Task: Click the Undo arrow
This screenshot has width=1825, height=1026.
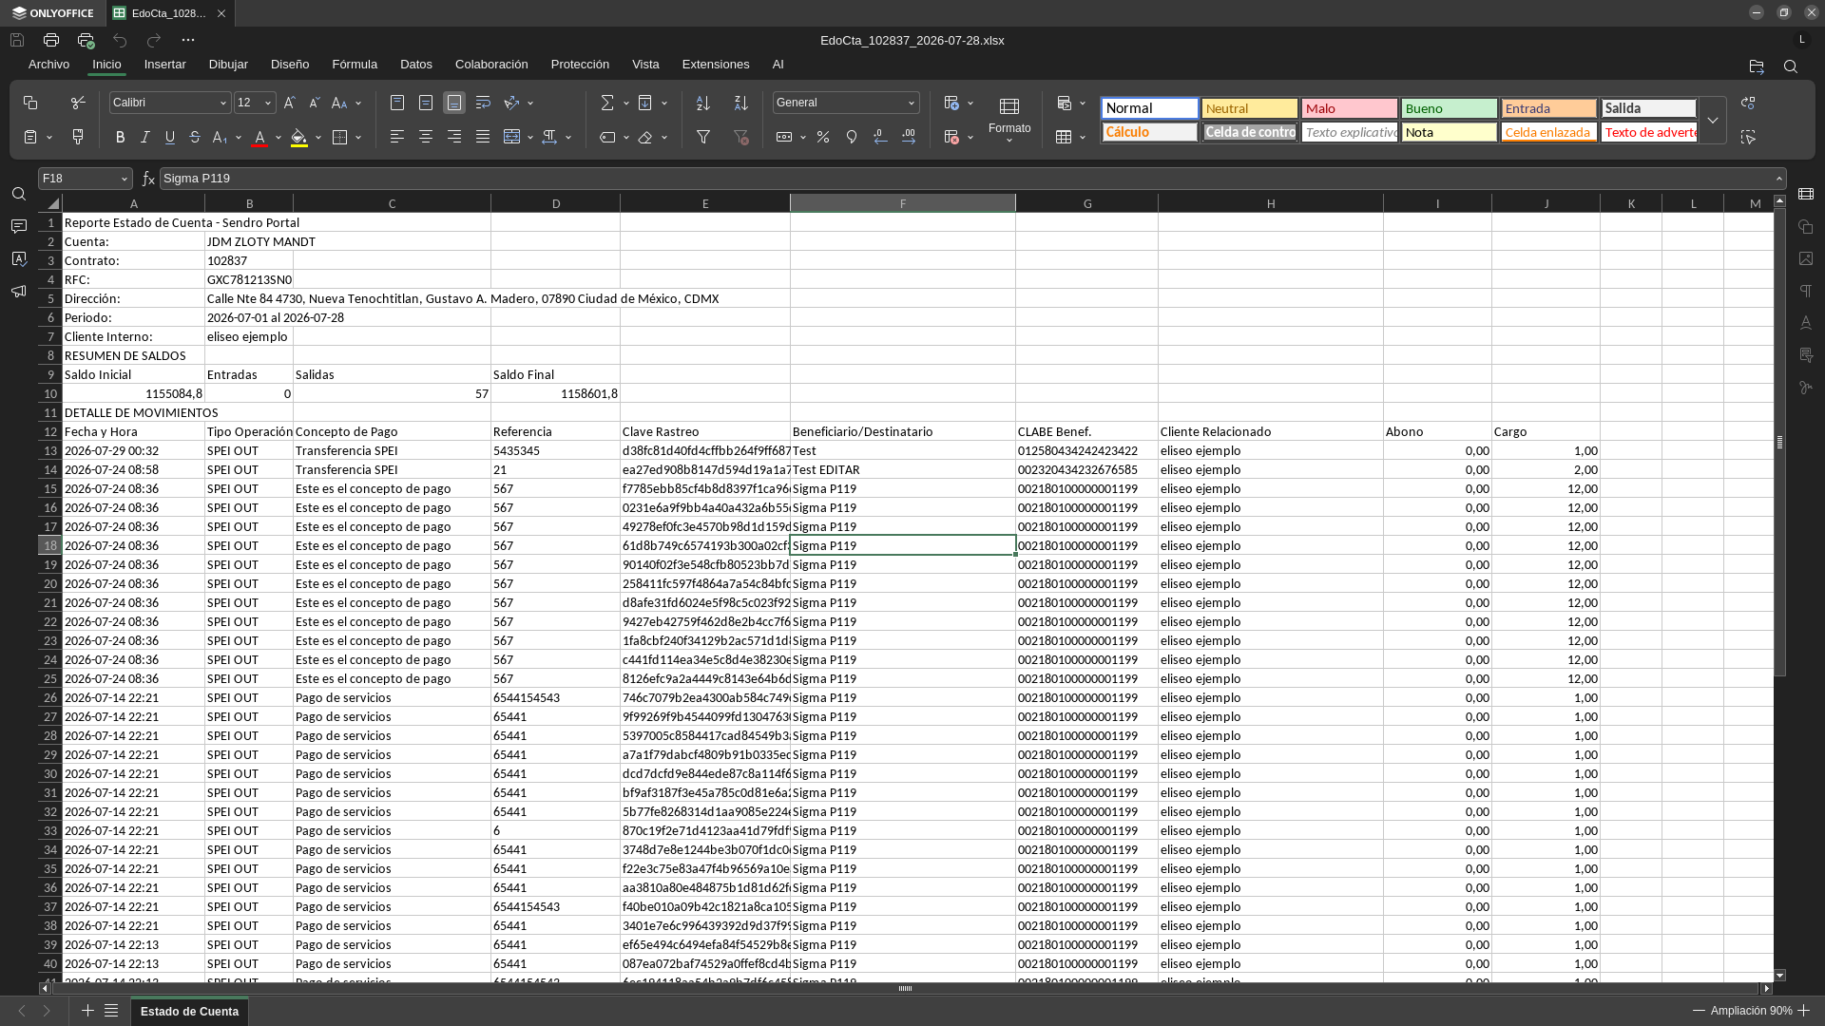Action: 120,40
